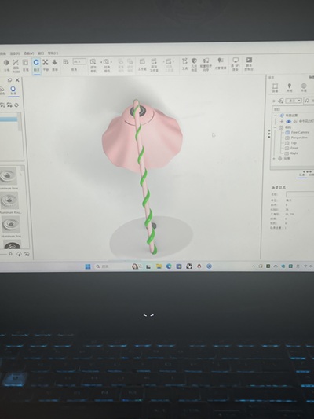Open File Explorer from taskbar
Image resolution: width=314 pixels, height=419 pixels.
click(x=159, y=266)
